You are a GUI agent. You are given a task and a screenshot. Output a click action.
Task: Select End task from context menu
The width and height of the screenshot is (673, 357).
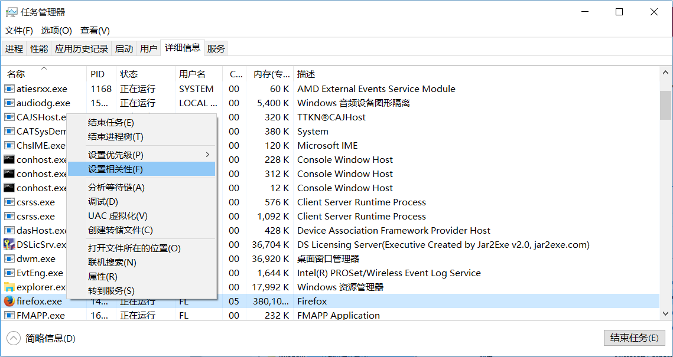[111, 123]
